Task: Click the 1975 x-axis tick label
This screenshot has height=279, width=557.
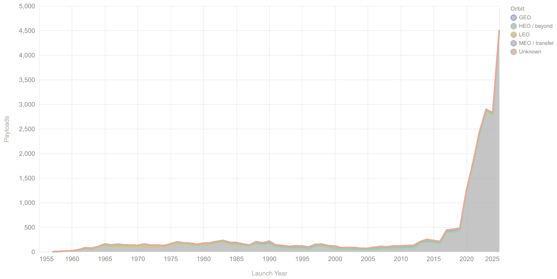Action: 171,259
